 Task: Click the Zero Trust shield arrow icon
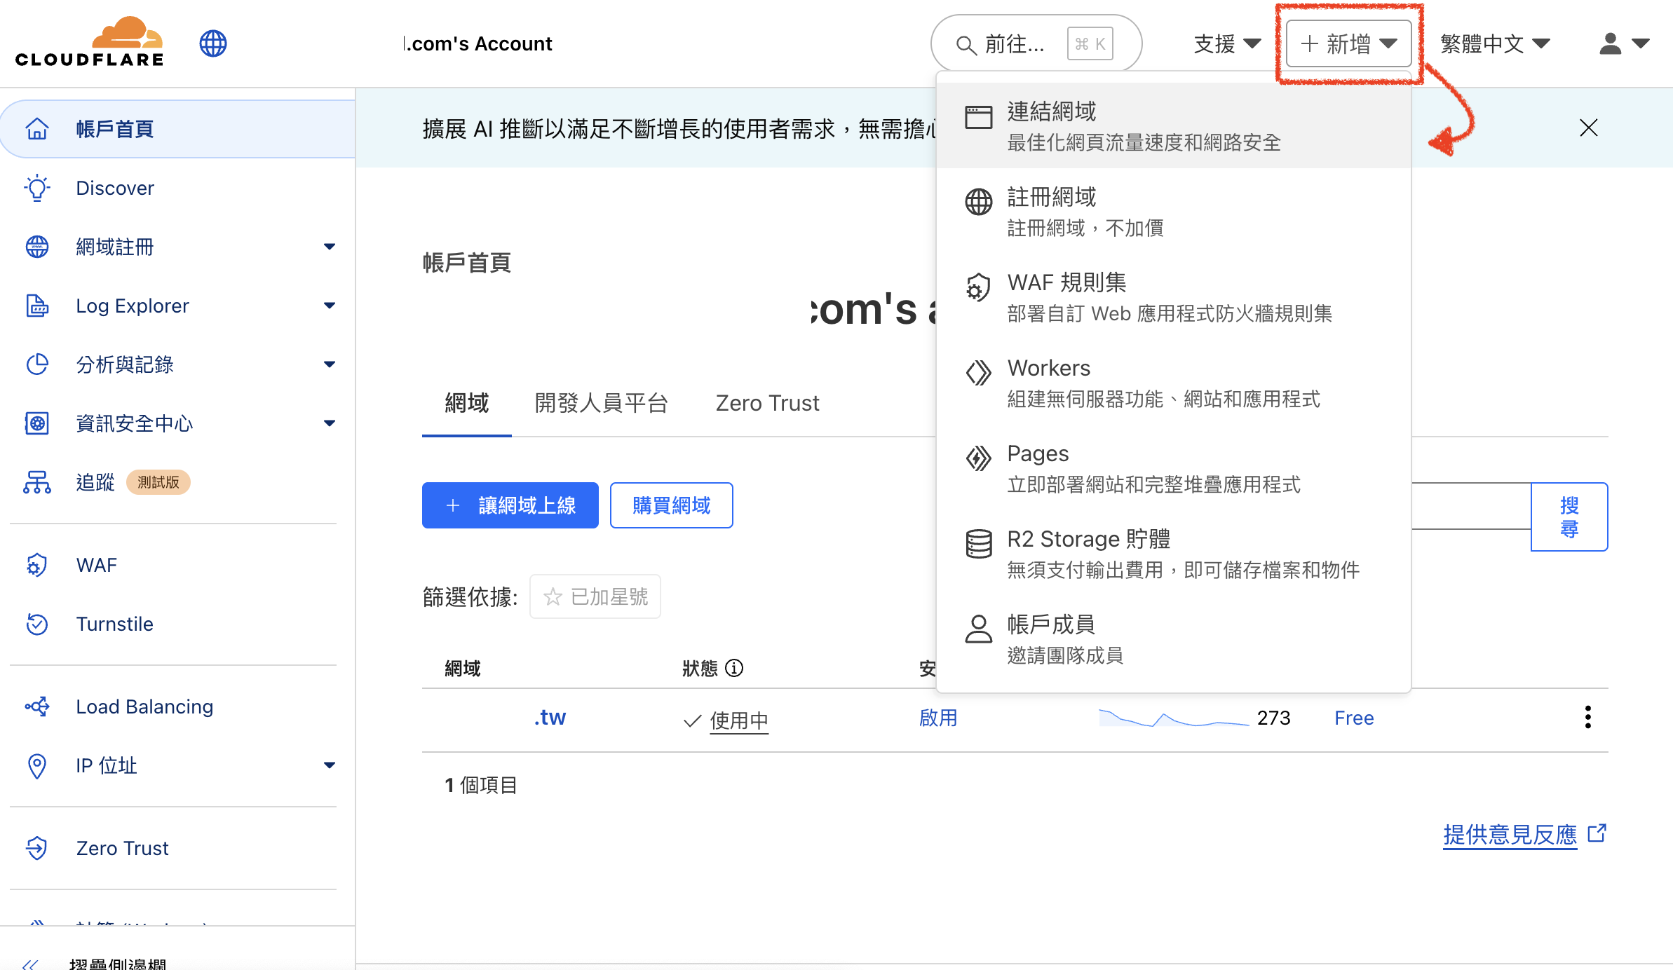[37, 848]
